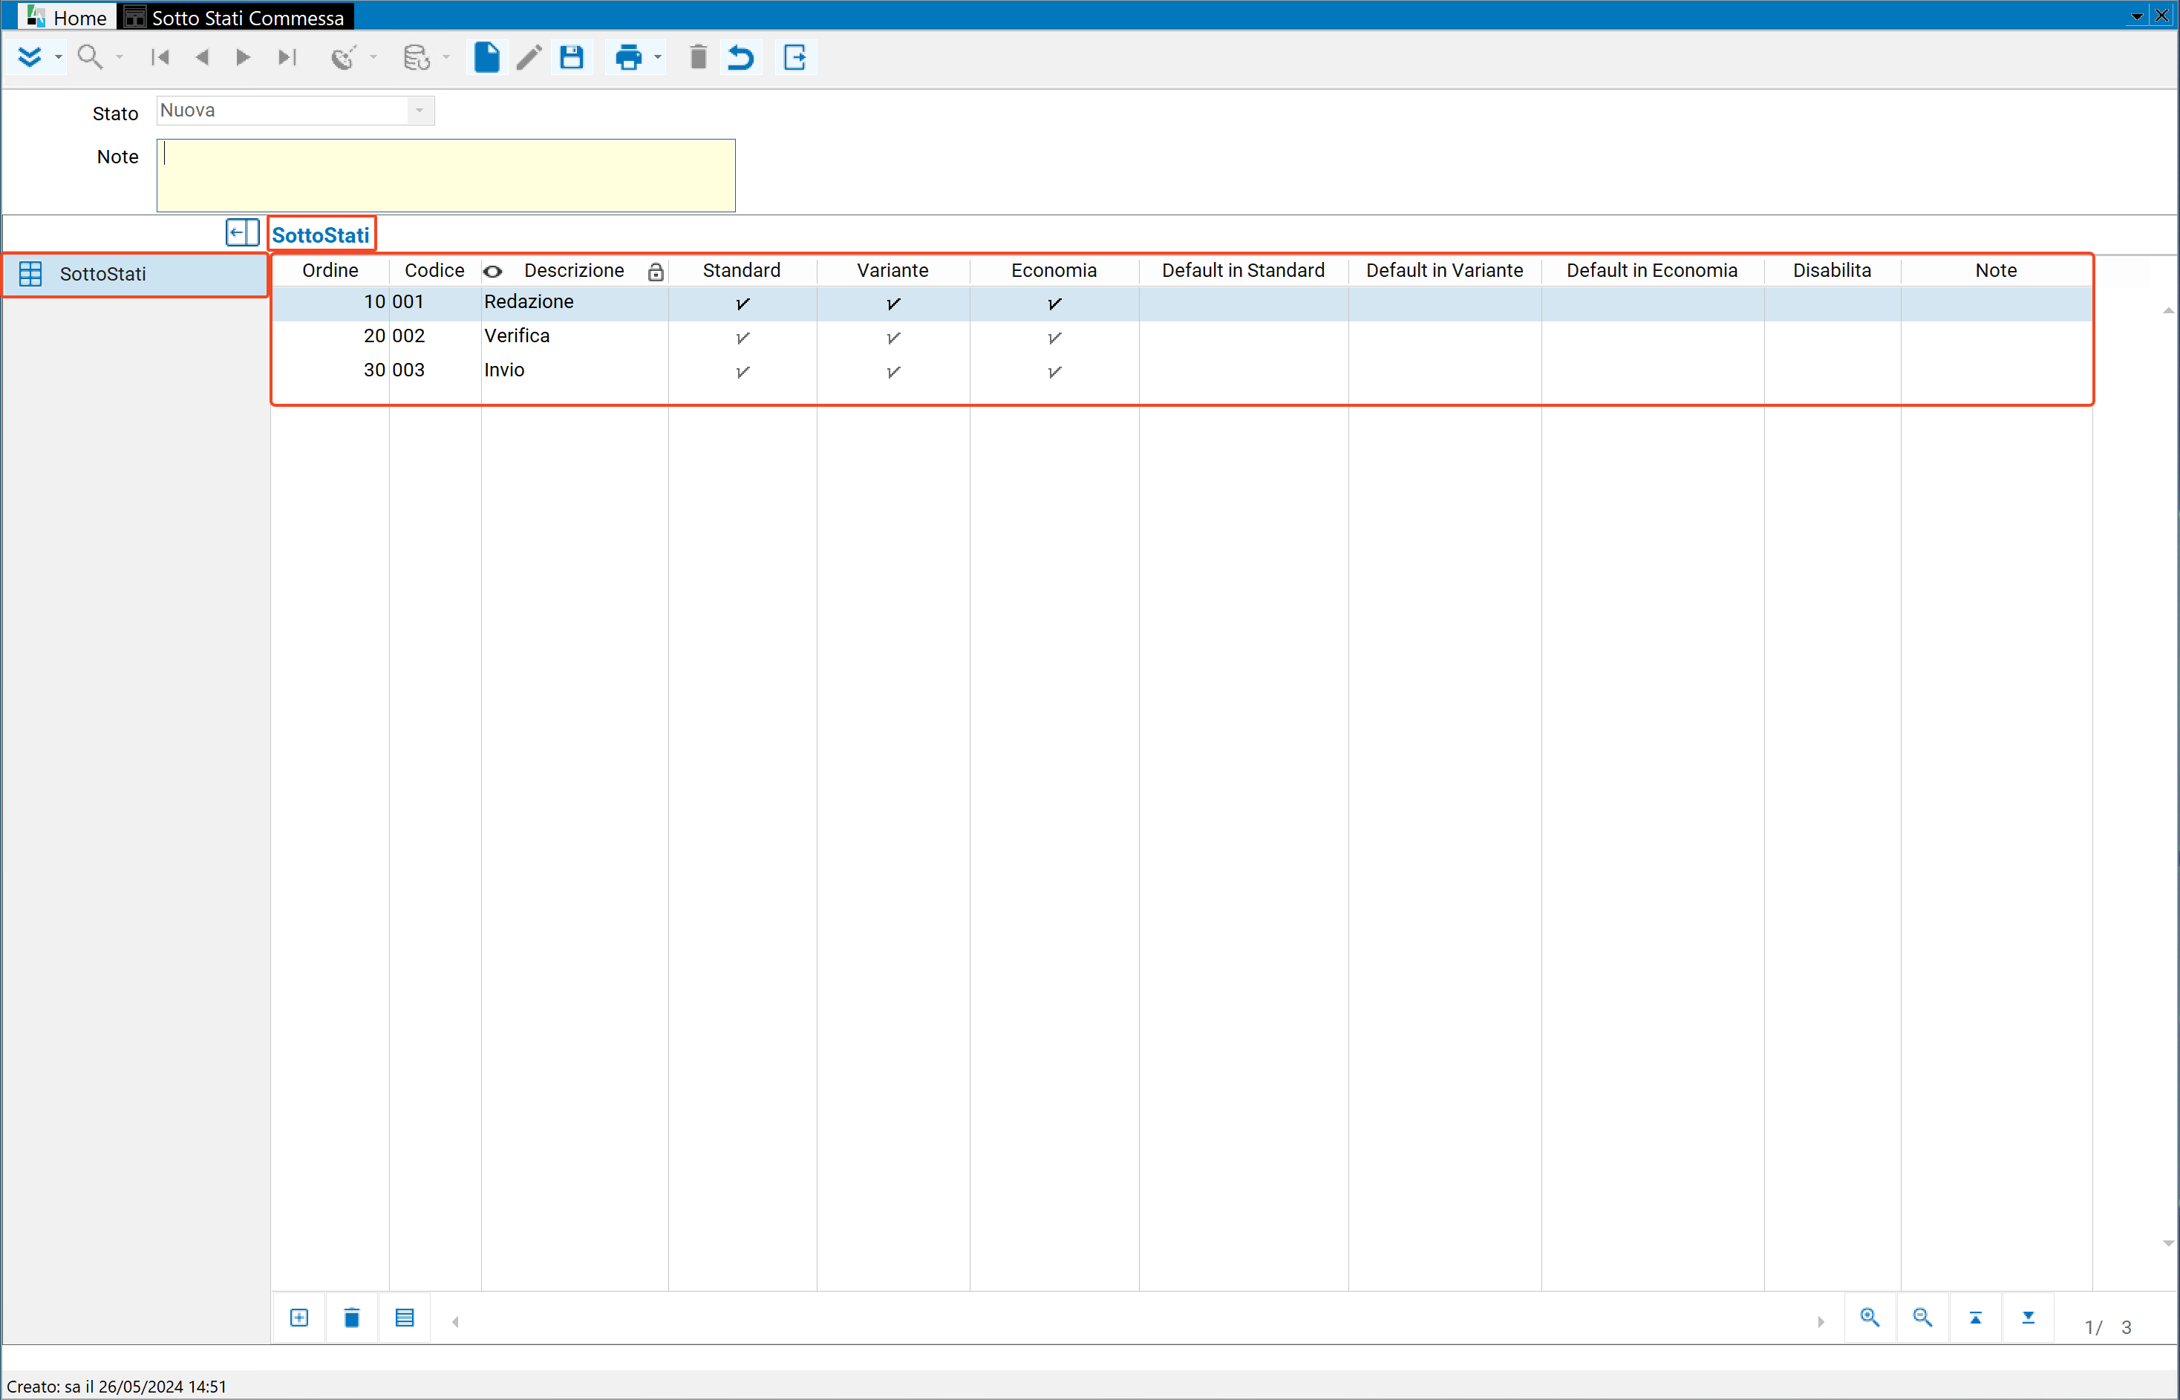2180x1400 pixels.
Task: Click the satellite dish icon
Action: (x=343, y=57)
